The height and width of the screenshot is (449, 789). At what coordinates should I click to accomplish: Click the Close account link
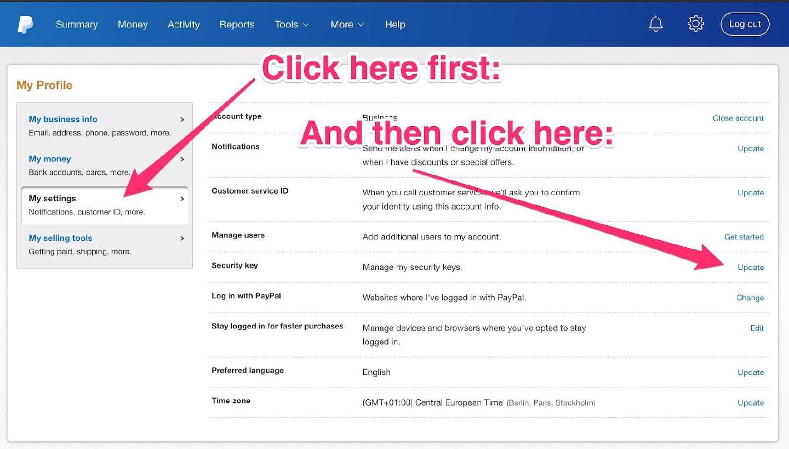pos(738,118)
